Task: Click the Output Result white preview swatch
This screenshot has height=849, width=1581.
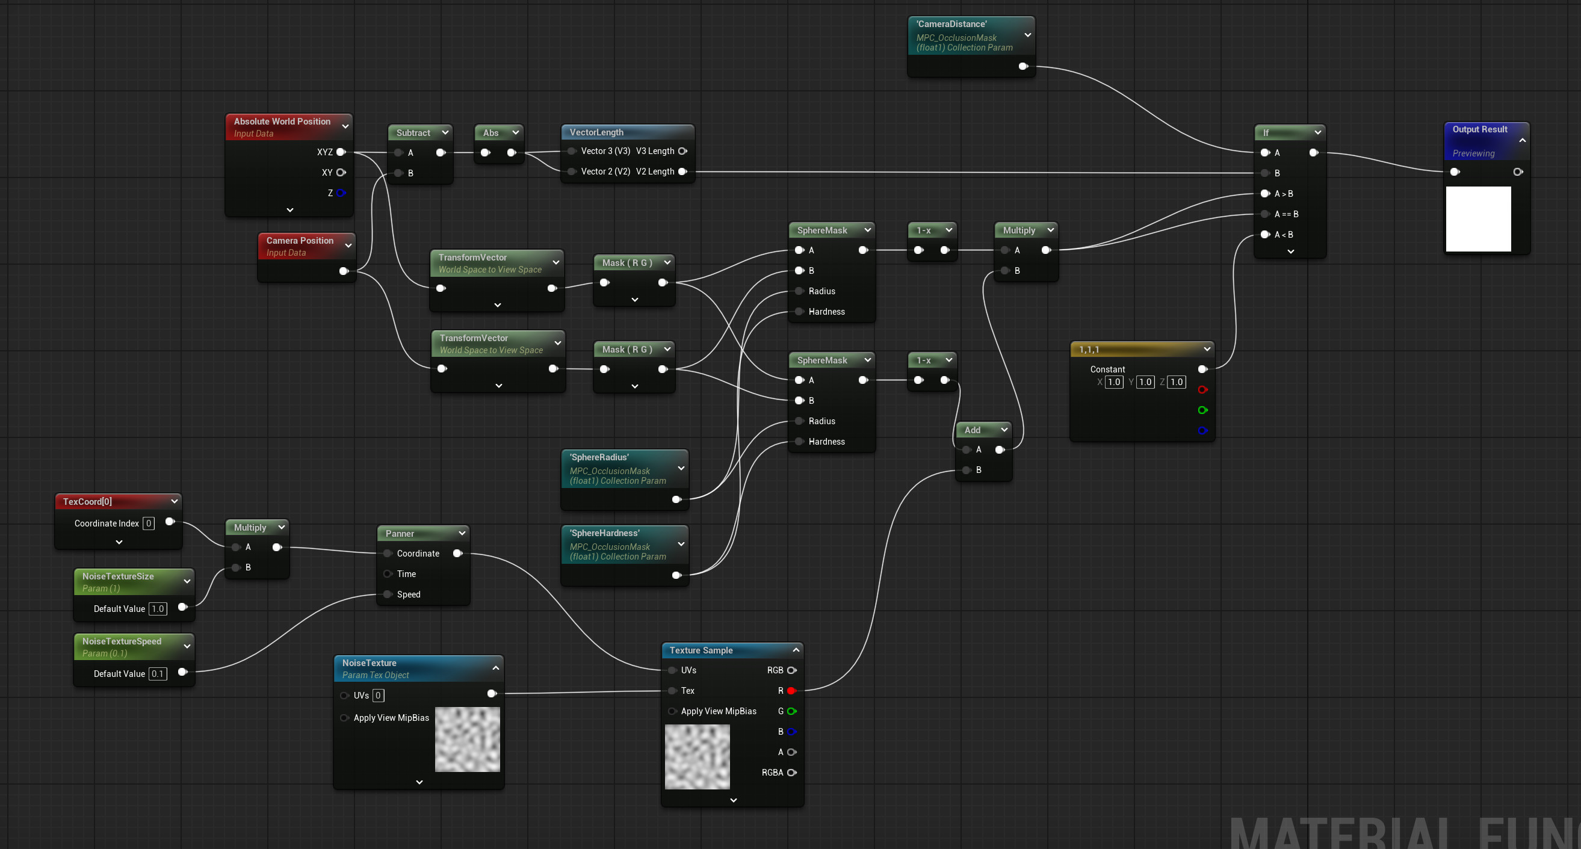Action: click(x=1478, y=219)
